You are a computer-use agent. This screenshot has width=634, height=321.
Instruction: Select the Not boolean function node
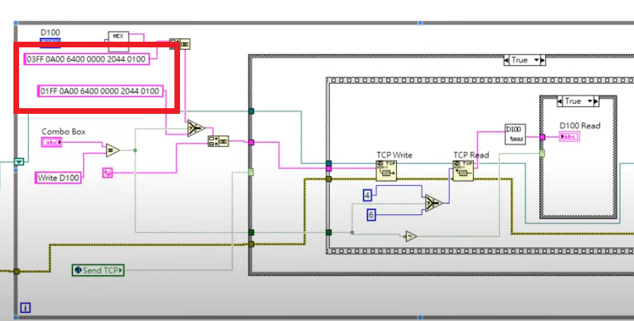(x=411, y=236)
